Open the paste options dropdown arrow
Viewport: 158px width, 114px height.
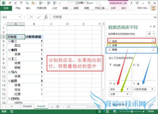(36, 3)
